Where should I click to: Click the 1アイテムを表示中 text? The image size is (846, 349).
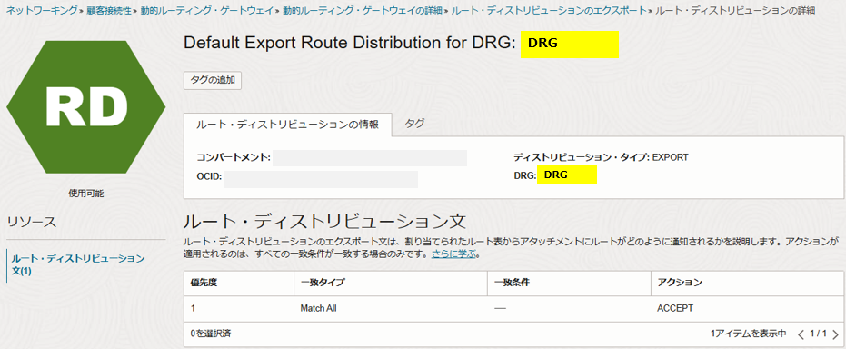coord(749,334)
